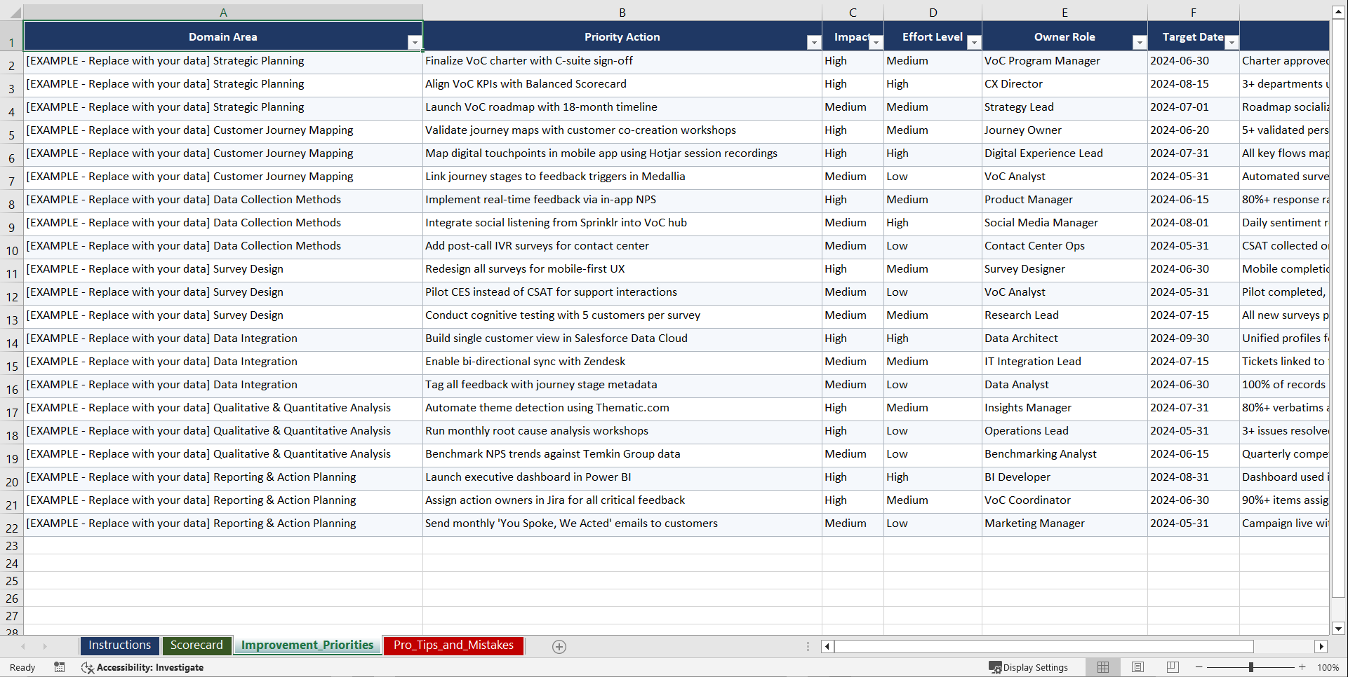
Task: Open the Impact column filter dropdown
Action: coord(875,42)
